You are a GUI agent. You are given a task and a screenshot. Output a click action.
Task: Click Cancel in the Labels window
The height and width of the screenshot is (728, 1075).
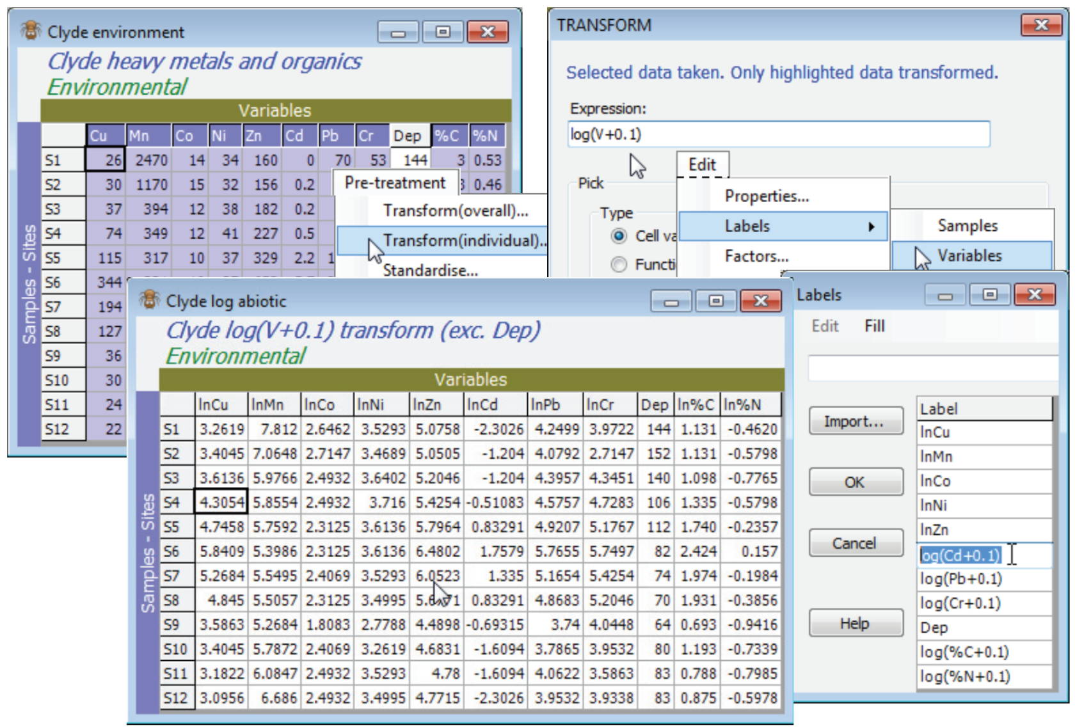[x=856, y=543]
